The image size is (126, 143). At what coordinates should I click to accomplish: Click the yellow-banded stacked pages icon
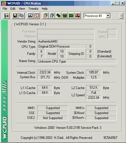[x=45, y=16]
